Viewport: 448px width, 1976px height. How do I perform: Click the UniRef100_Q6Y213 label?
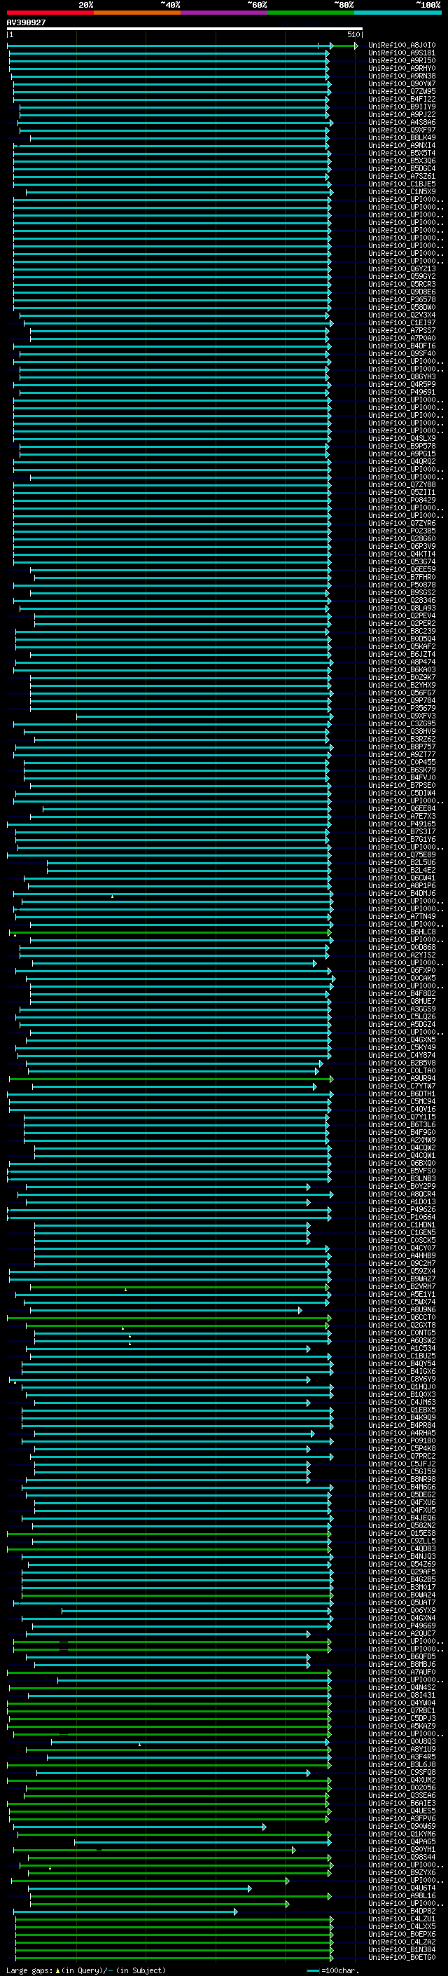click(402, 268)
